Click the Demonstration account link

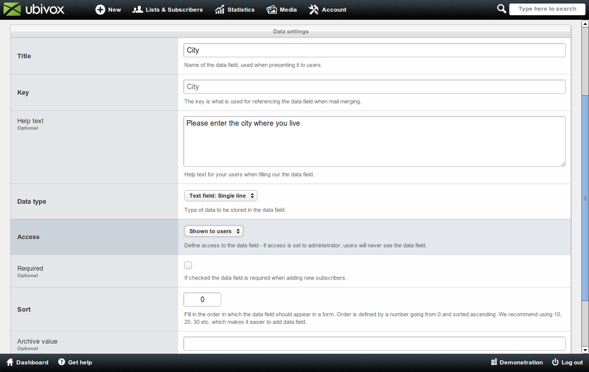coord(517,362)
